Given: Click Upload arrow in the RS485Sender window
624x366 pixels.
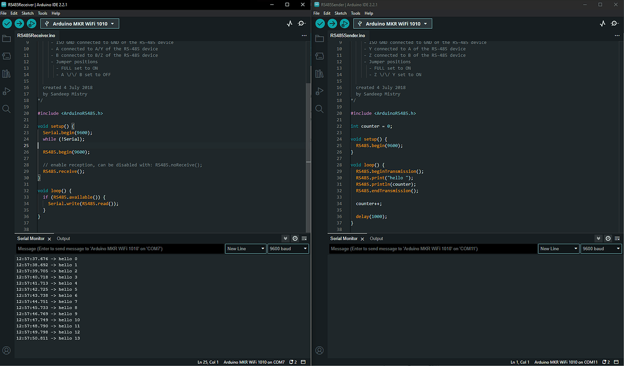Looking at the screenshot, I should [332, 24].
